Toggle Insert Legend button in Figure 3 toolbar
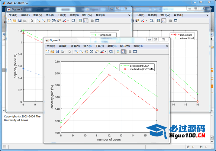 [x=123, y=52]
